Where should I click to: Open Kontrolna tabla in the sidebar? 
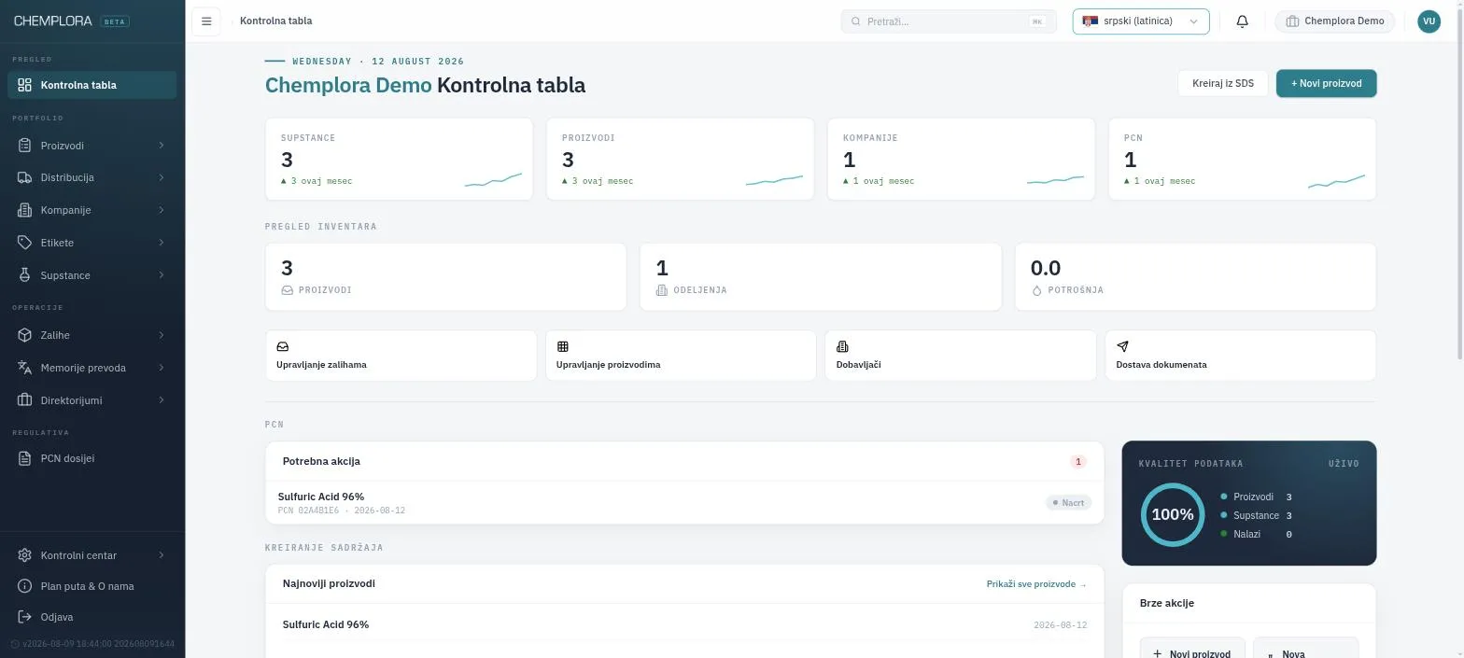(x=92, y=85)
